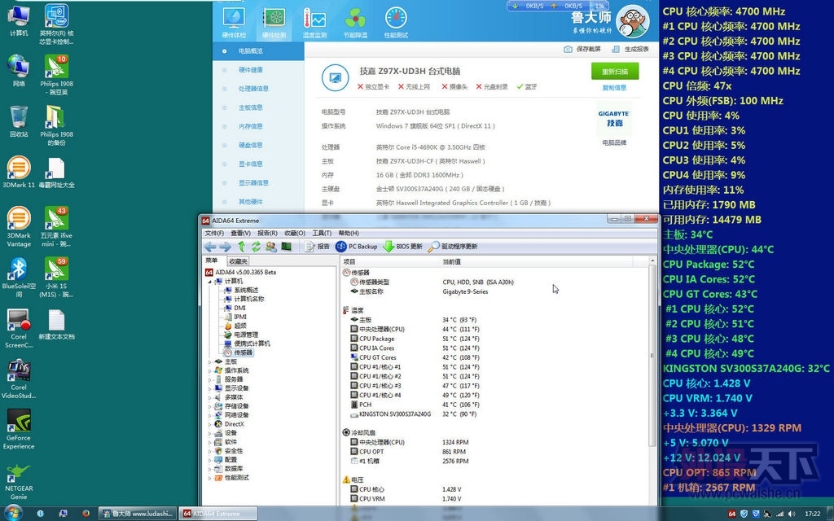Viewport: 834px width, 521px height.
Task: Expand the 主板 tree node in AIDA64
Action: [x=209, y=361]
